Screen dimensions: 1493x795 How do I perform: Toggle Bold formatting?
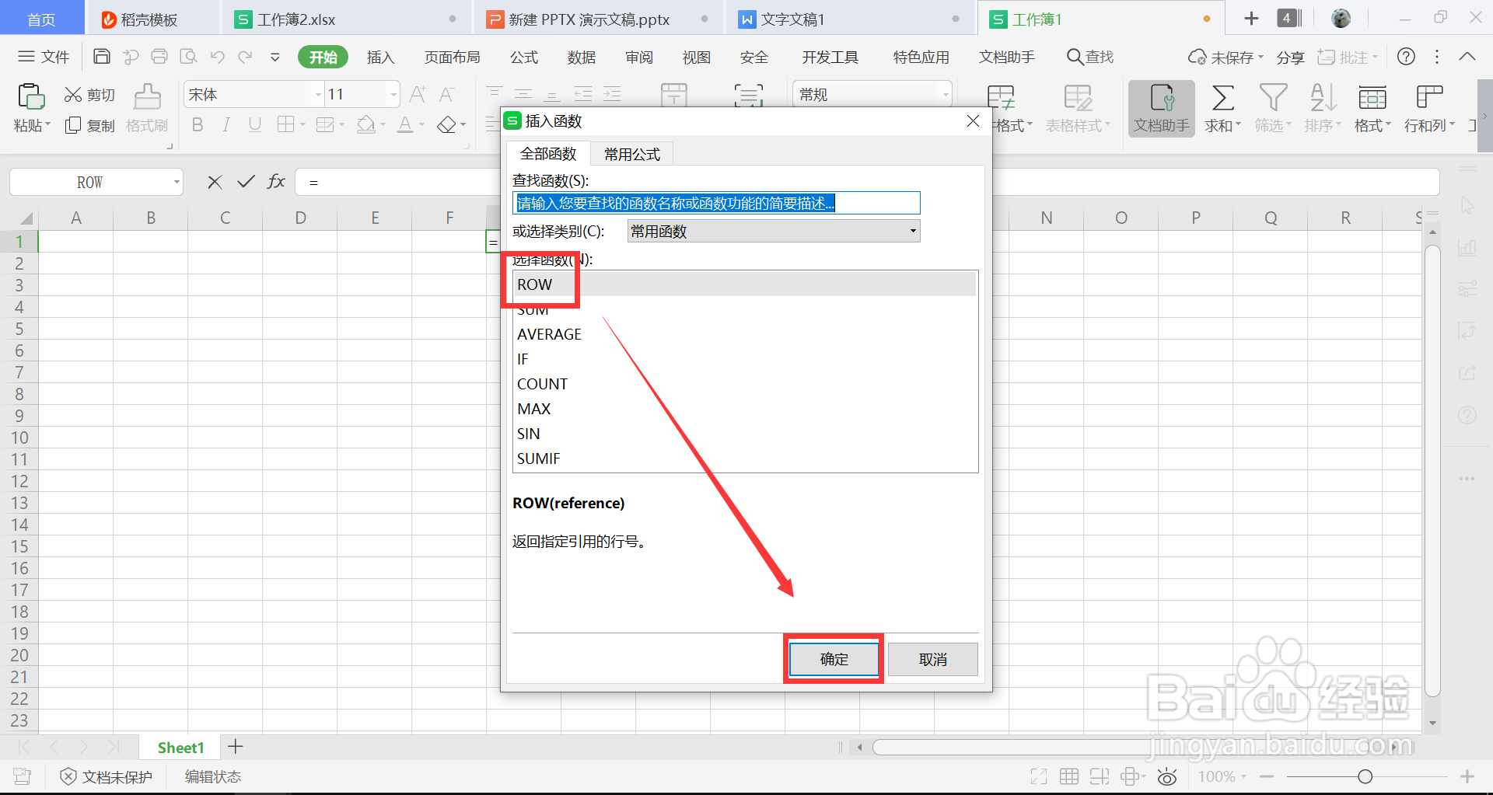(x=198, y=125)
